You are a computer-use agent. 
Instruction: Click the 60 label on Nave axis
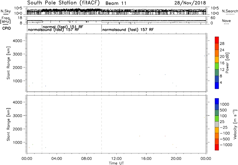(x=213, y=18)
